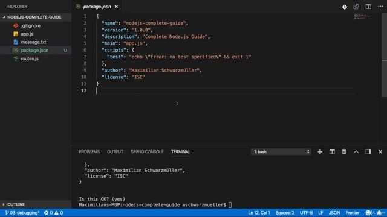Click Prettier in the status bar
This screenshot has width=387, height=217.
coord(353,213)
